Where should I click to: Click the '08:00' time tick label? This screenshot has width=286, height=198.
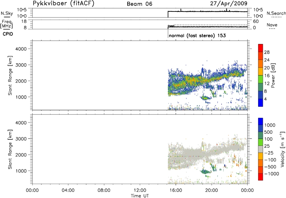click(x=104, y=190)
